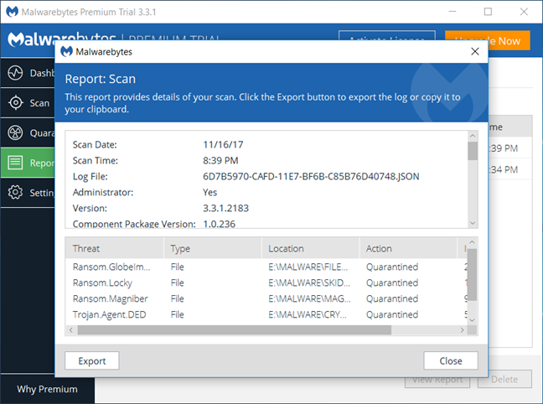Select the :34 PM report row behind dialog
The height and width of the screenshot is (404, 543).
(x=510, y=170)
